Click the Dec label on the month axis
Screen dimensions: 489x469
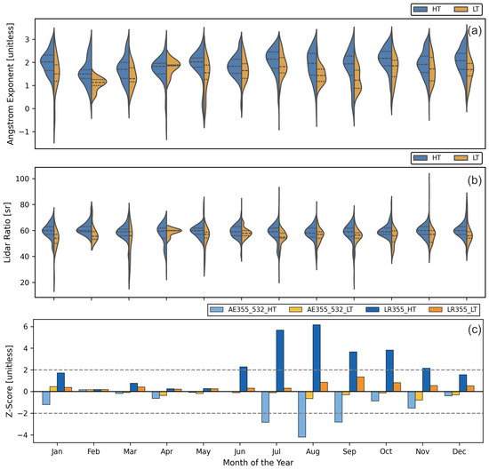pyautogui.click(x=459, y=451)
